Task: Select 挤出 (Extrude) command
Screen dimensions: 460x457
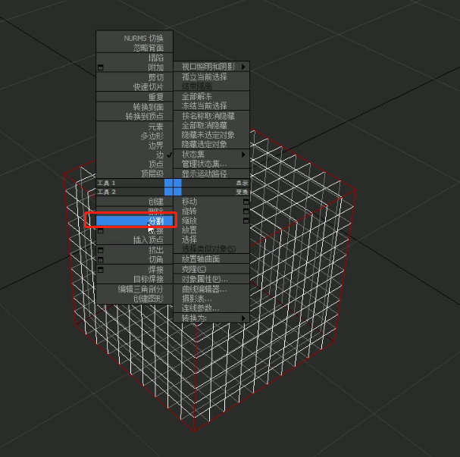Action: tap(156, 250)
